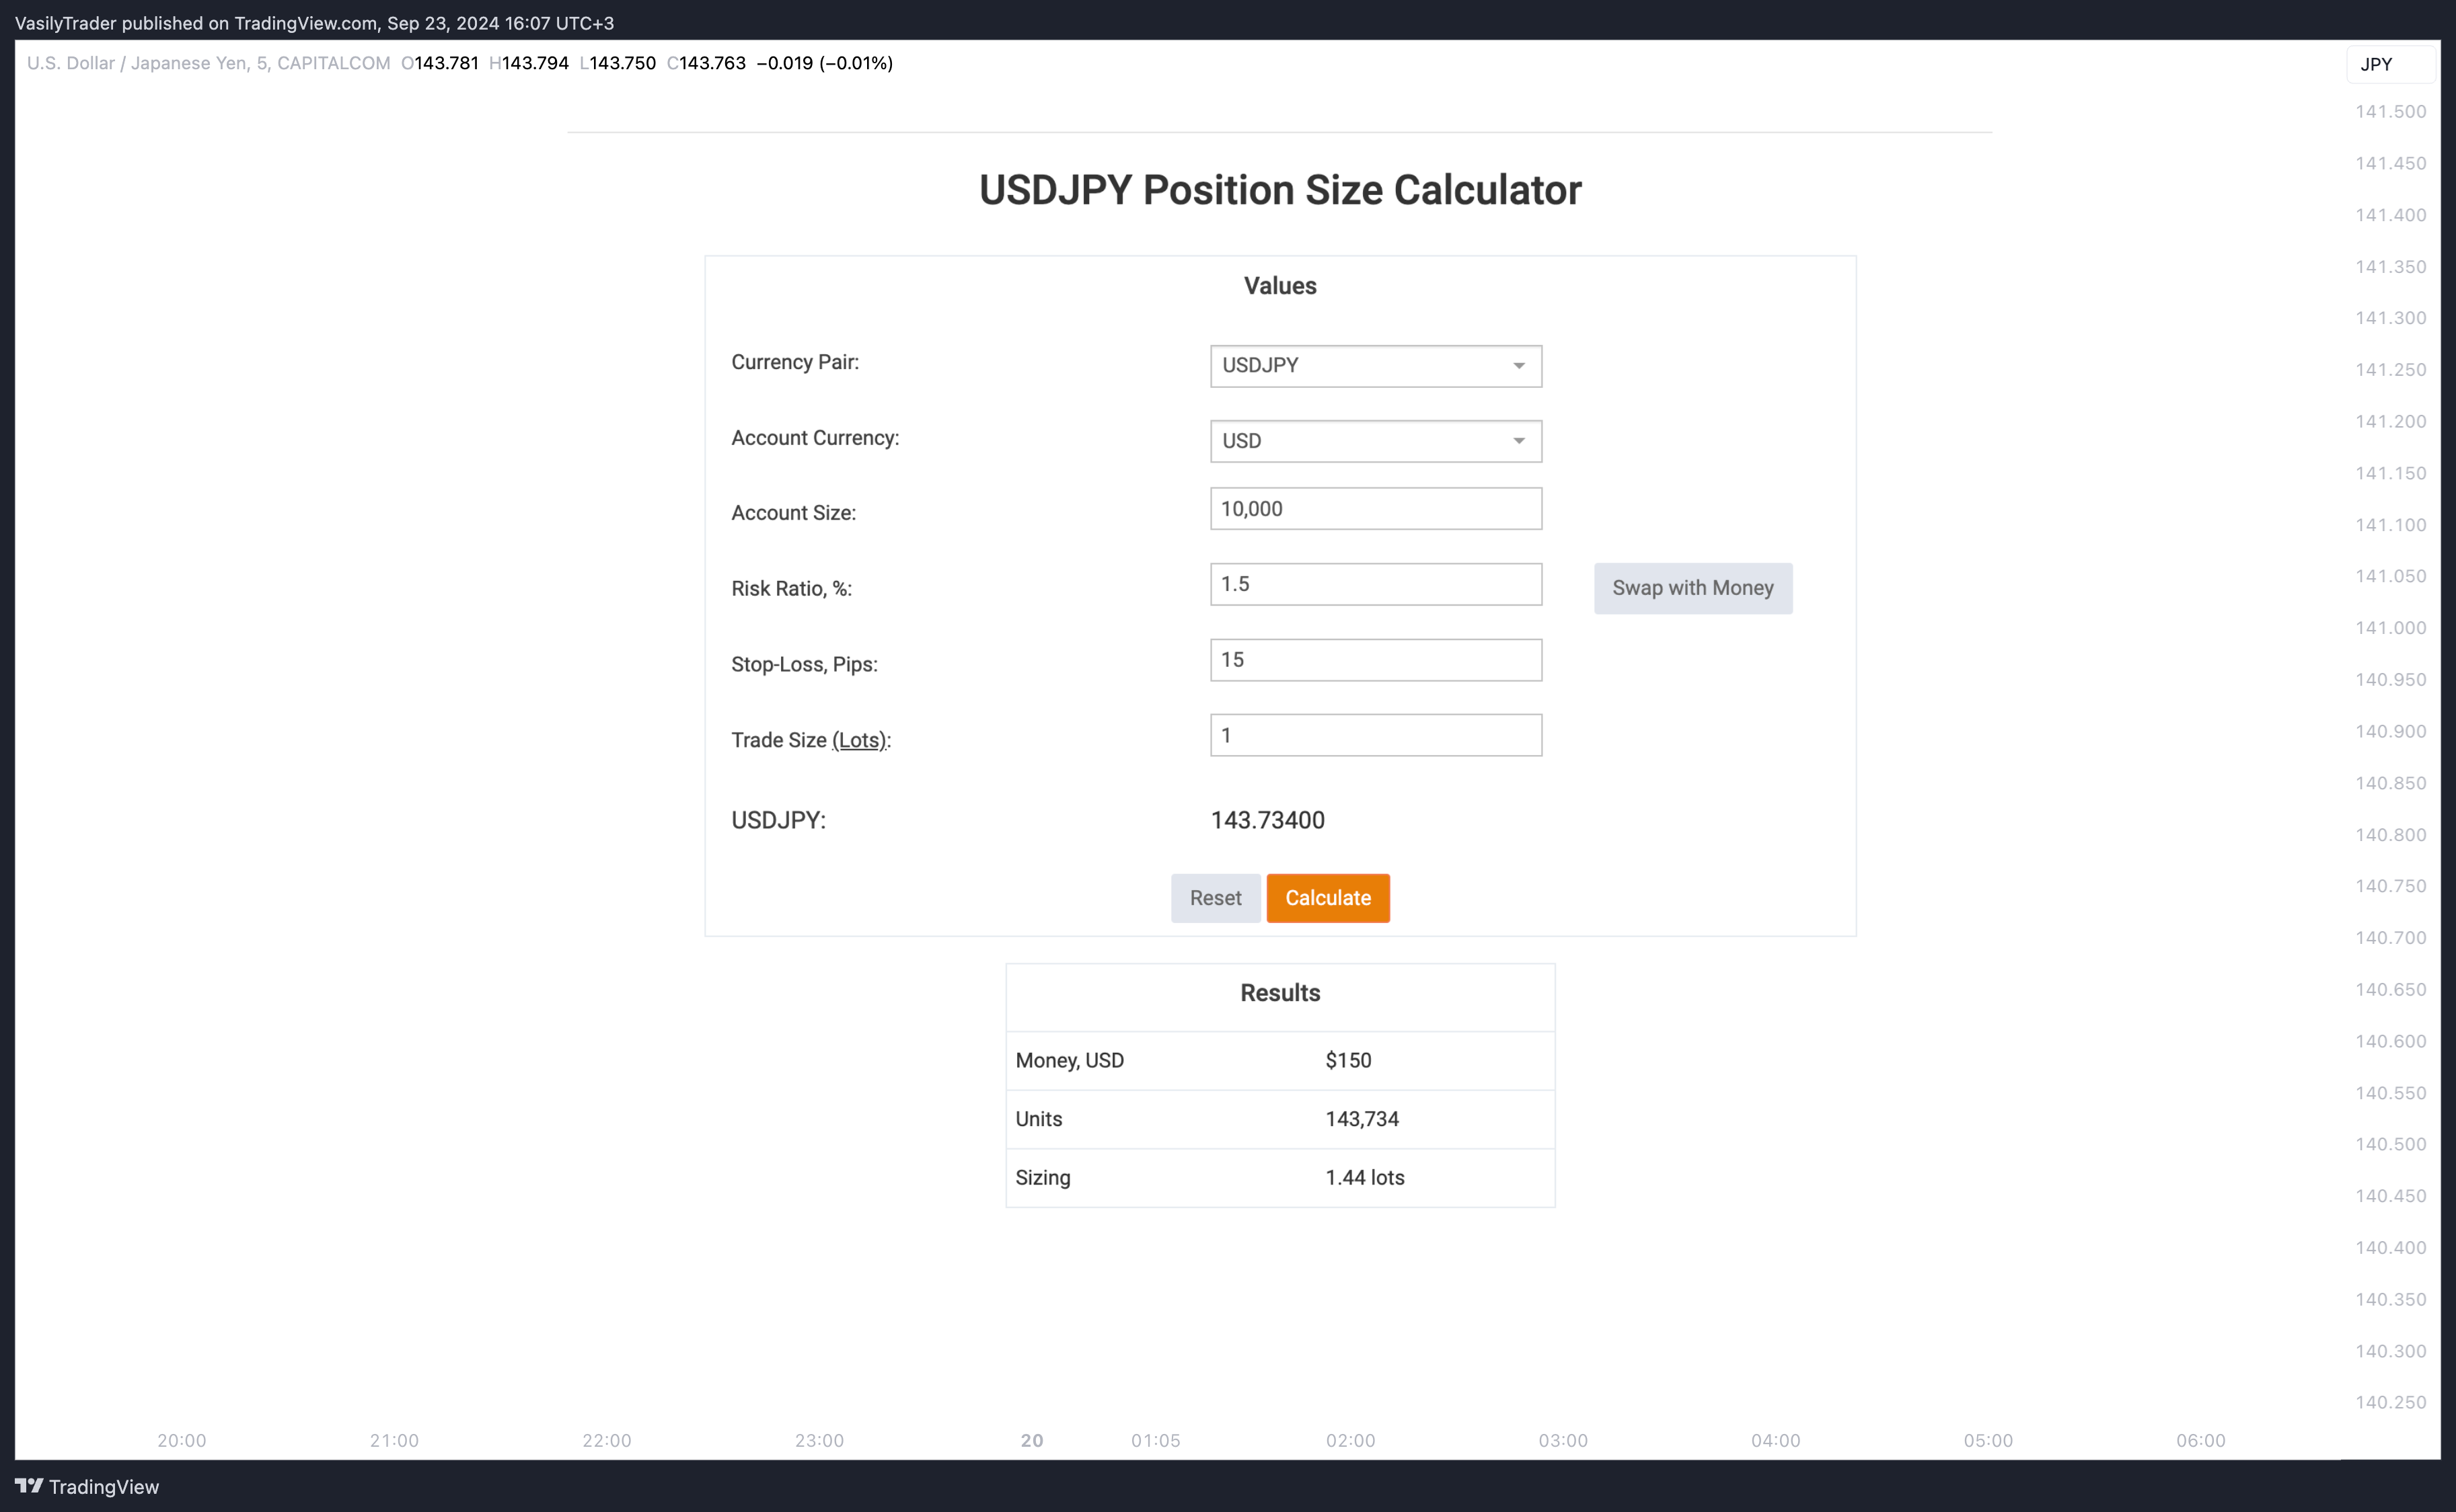Click the Swap with Money button
This screenshot has height=1512, width=2456.
click(1692, 588)
